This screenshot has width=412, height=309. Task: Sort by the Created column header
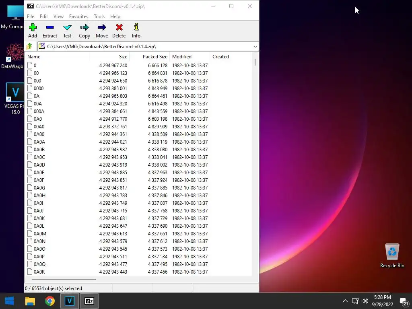point(230,56)
